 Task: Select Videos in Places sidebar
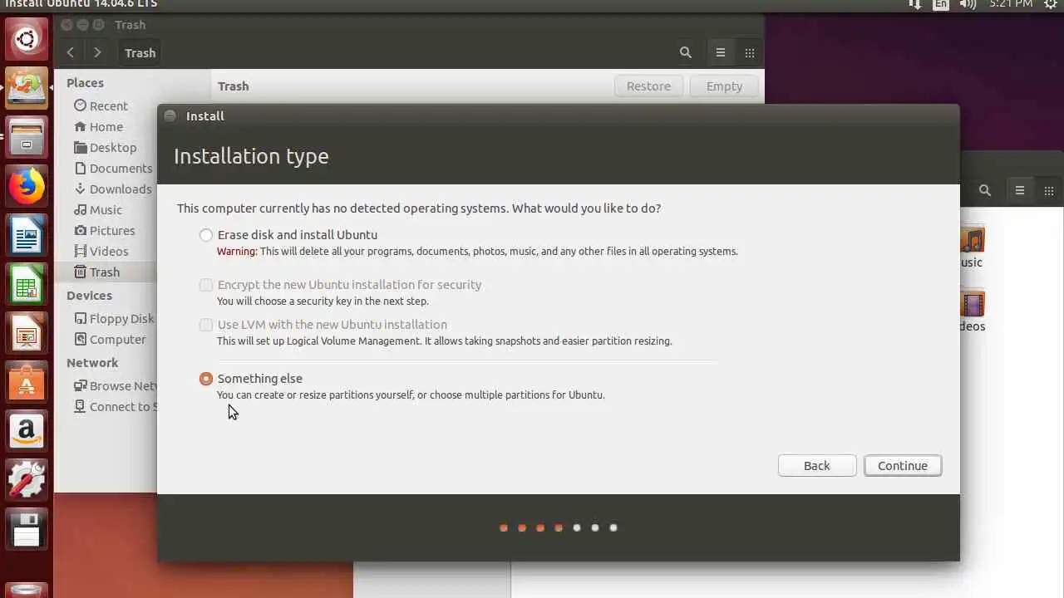point(101,251)
